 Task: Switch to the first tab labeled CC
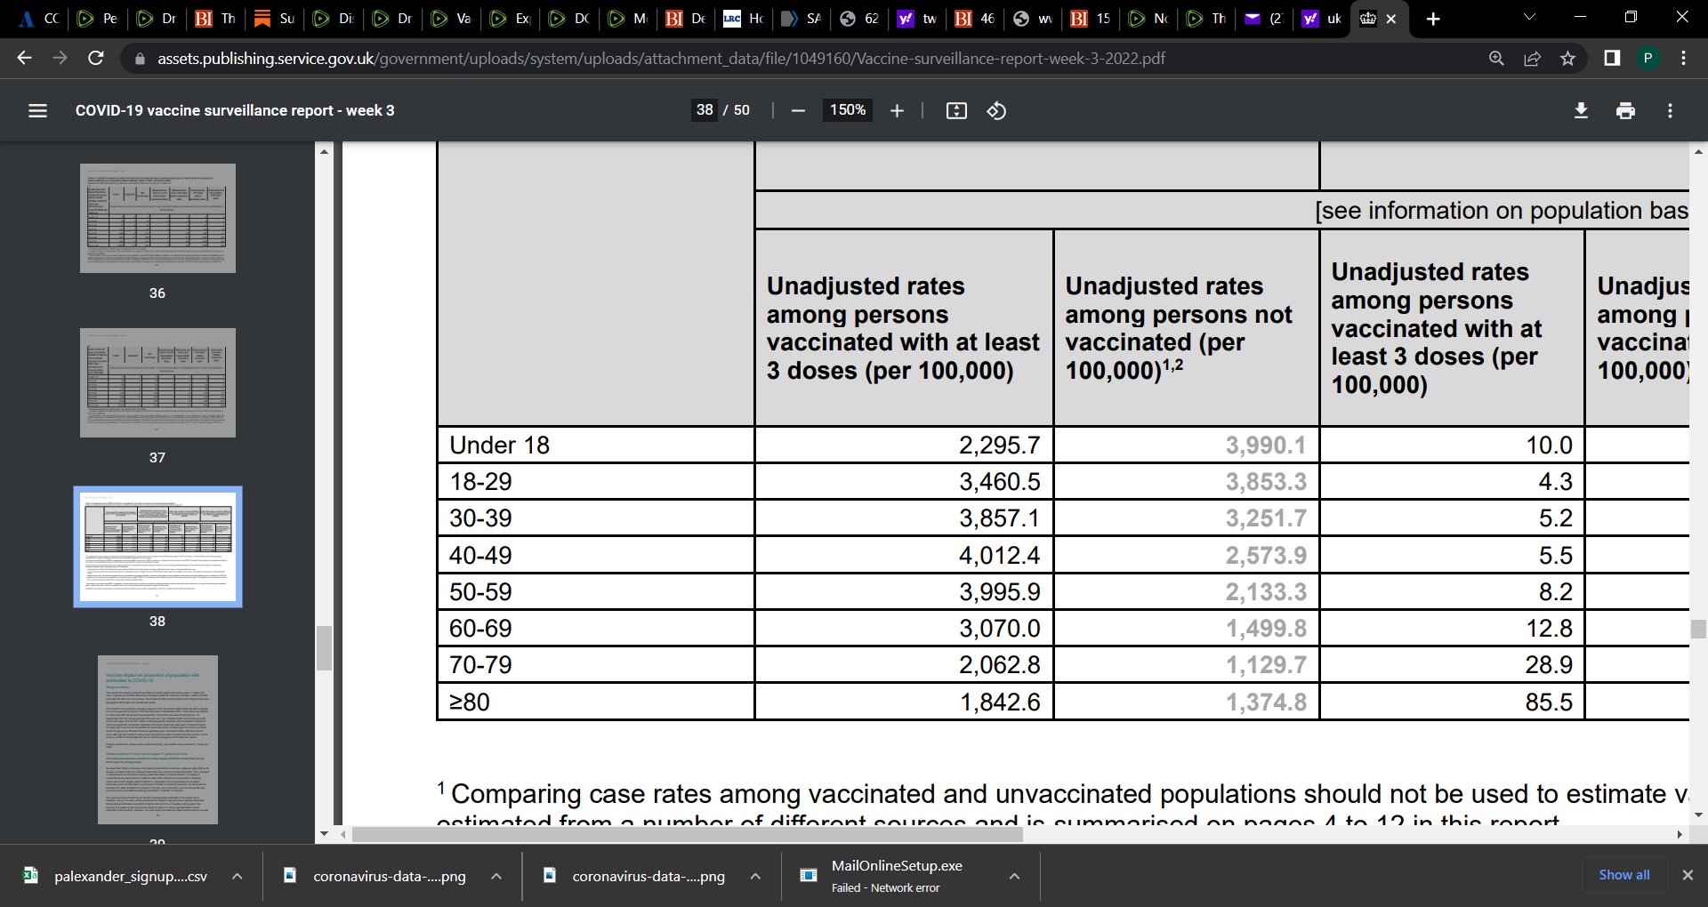click(x=39, y=19)
